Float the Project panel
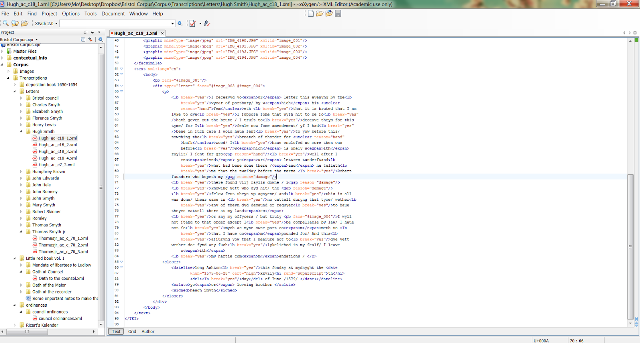This screenshot has height=343, width=640. coord(85,32)
